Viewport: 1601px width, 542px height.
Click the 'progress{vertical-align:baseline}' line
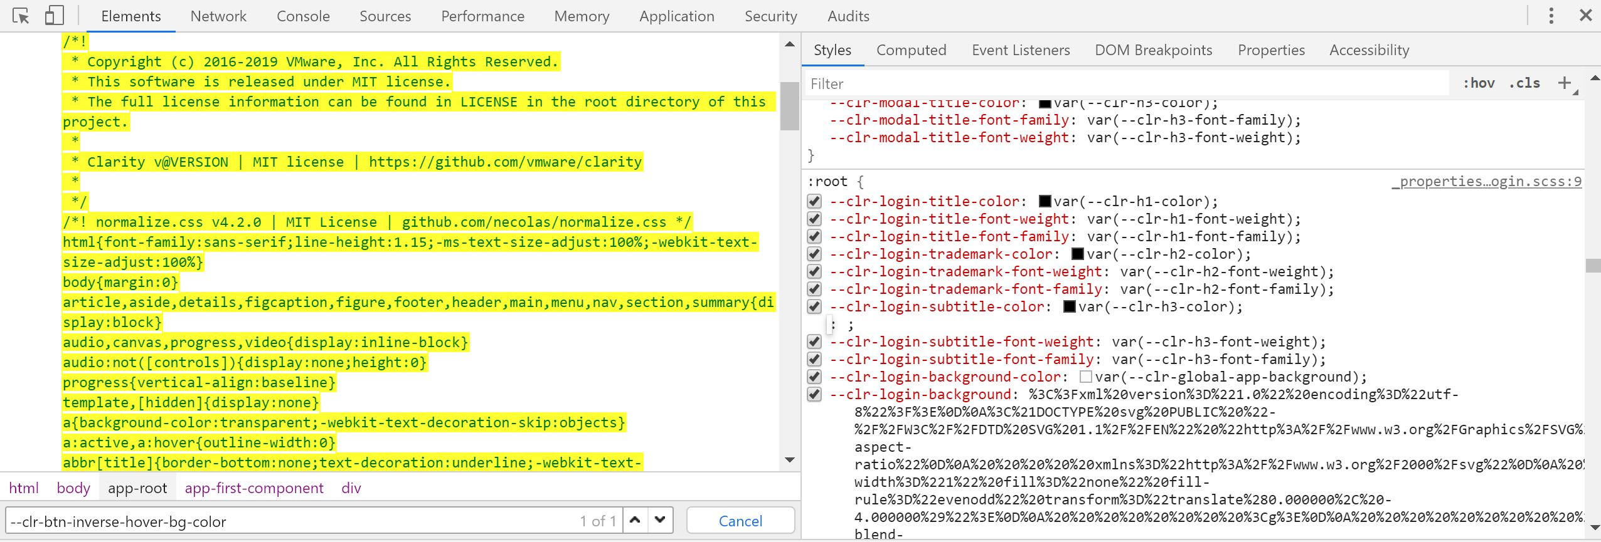[199, 382]
